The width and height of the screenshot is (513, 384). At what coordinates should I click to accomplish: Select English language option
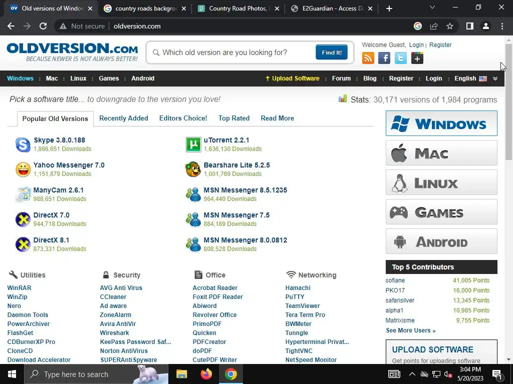click(470, 78)
